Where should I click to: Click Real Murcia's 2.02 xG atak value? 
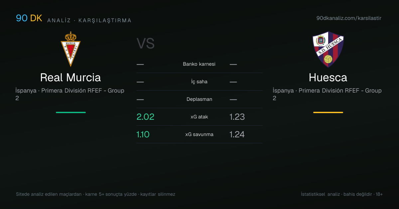click(x=145, y=117)
